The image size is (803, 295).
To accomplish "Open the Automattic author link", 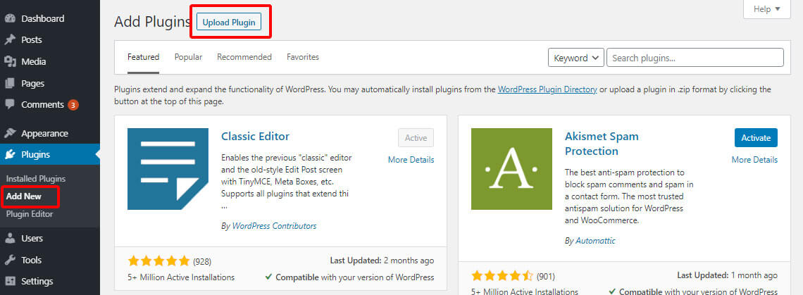I will (x=596, y=240).
